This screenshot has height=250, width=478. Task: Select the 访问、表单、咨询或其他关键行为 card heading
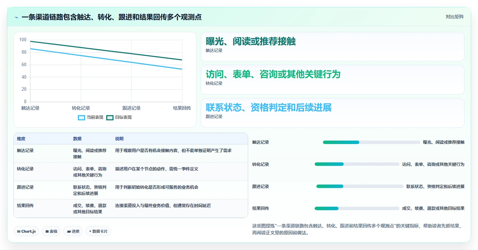pos(273,74)
